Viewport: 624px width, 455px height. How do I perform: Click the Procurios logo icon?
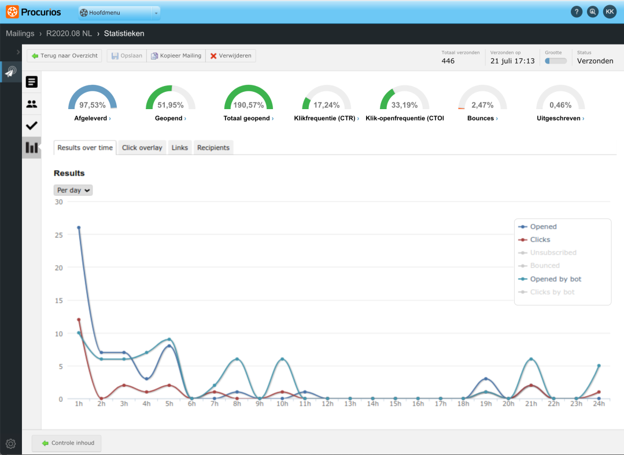tap(12, 12)
